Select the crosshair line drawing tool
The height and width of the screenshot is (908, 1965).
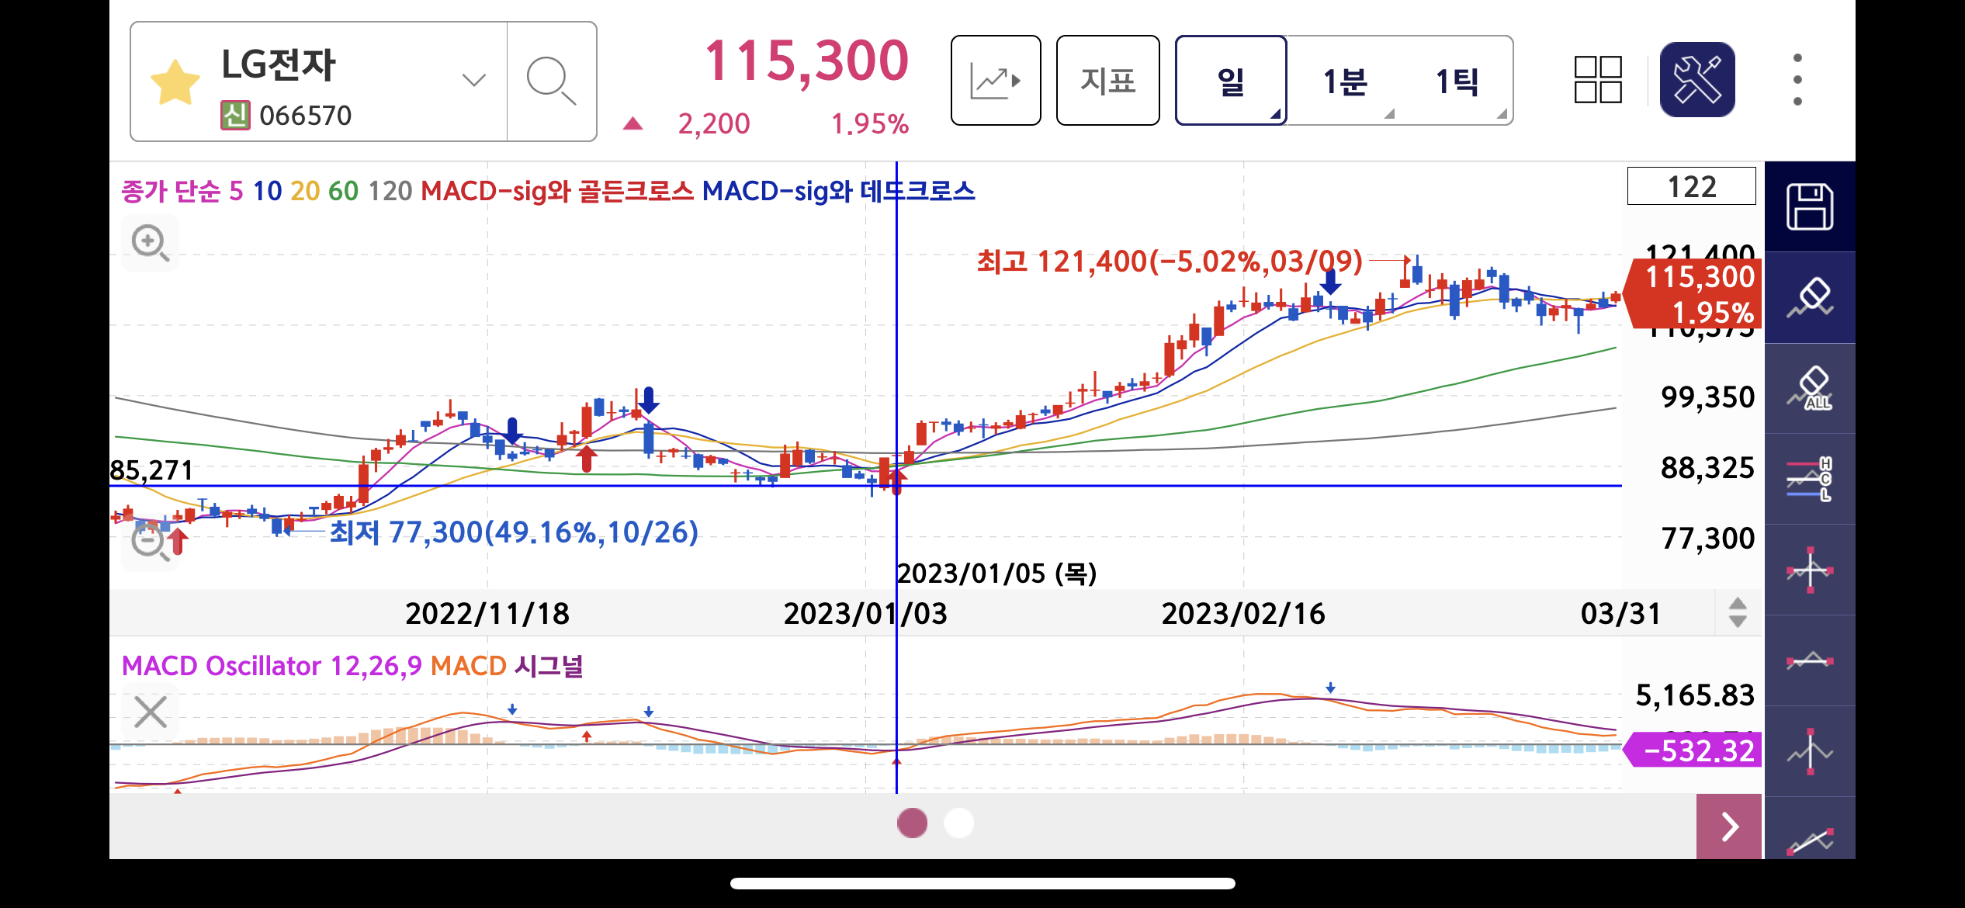[x=1809, y=570]
